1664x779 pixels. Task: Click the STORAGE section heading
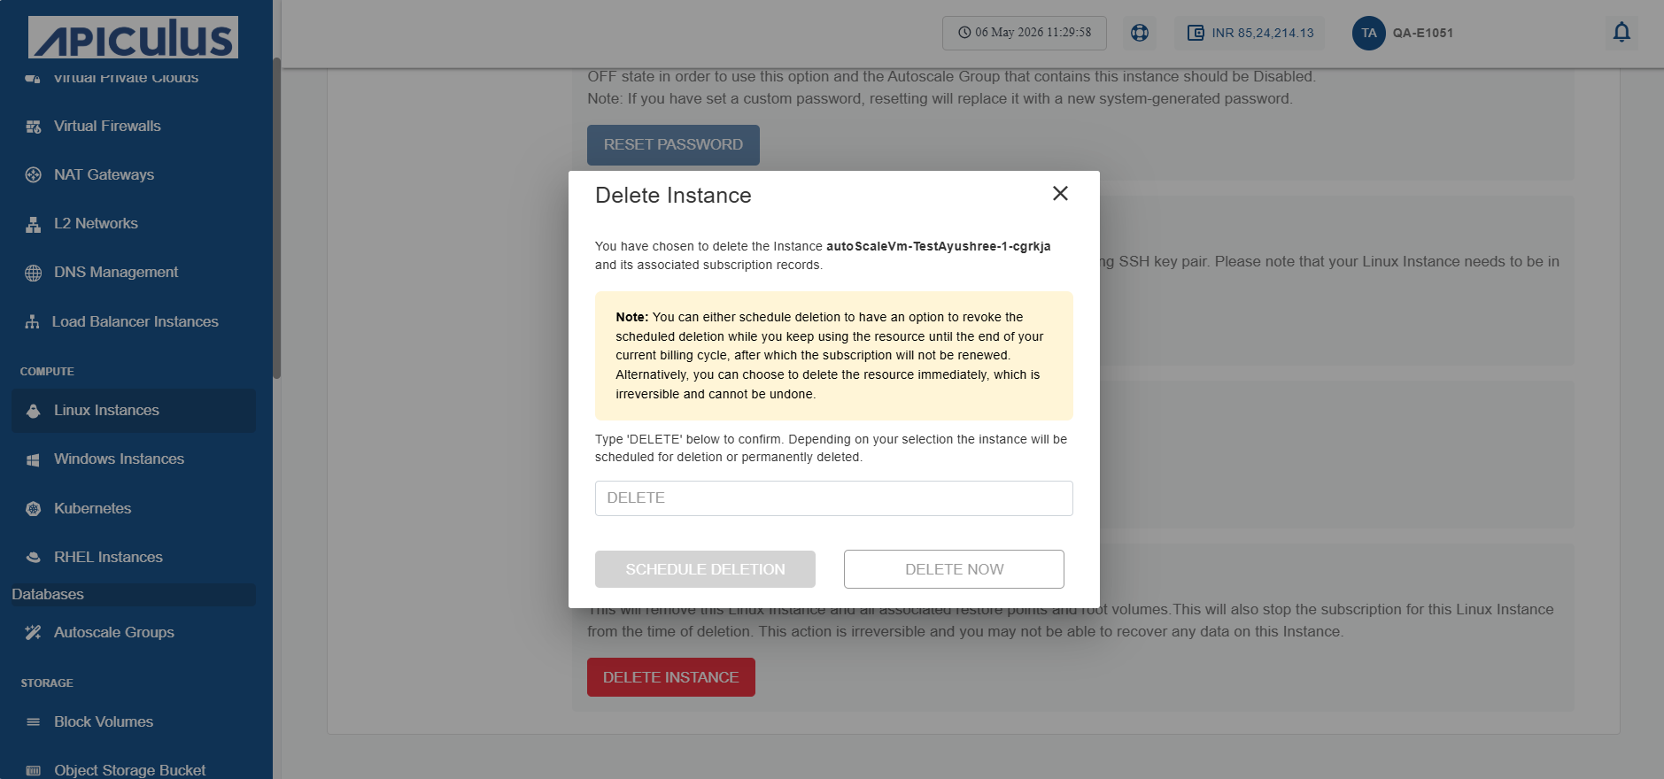pos(47,683)
